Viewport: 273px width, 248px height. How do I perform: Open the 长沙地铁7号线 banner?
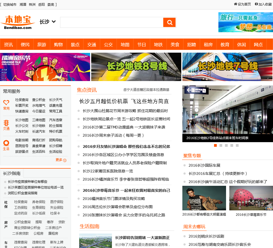pos(228,67)
